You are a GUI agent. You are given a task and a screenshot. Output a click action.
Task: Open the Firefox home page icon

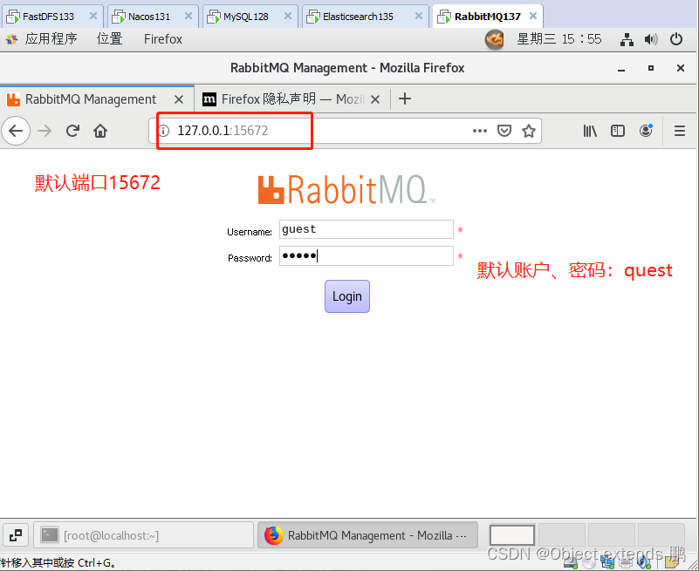(x=100, y=131)
